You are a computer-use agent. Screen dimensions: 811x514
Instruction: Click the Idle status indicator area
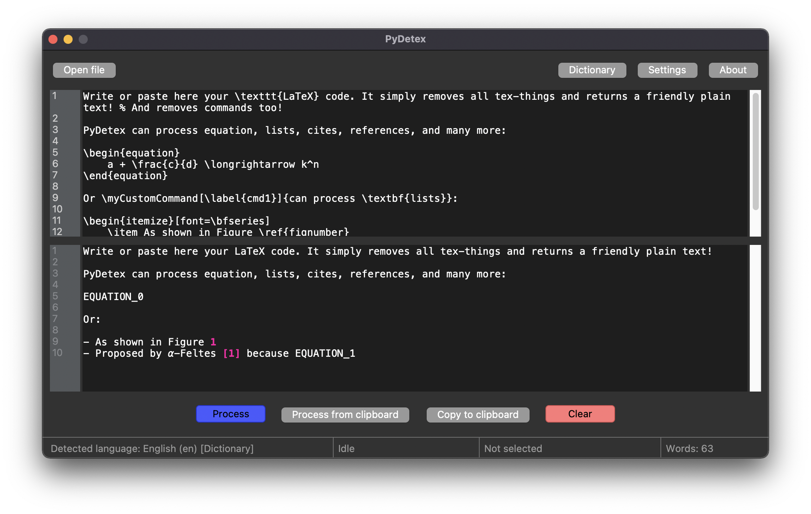pos(405,448)
